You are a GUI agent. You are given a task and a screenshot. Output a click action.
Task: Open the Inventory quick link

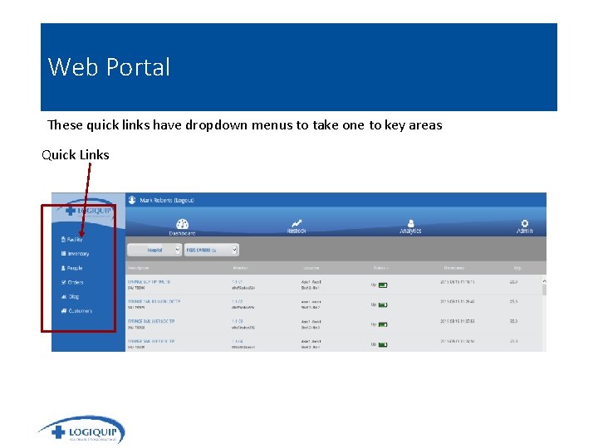pos(75,254)
